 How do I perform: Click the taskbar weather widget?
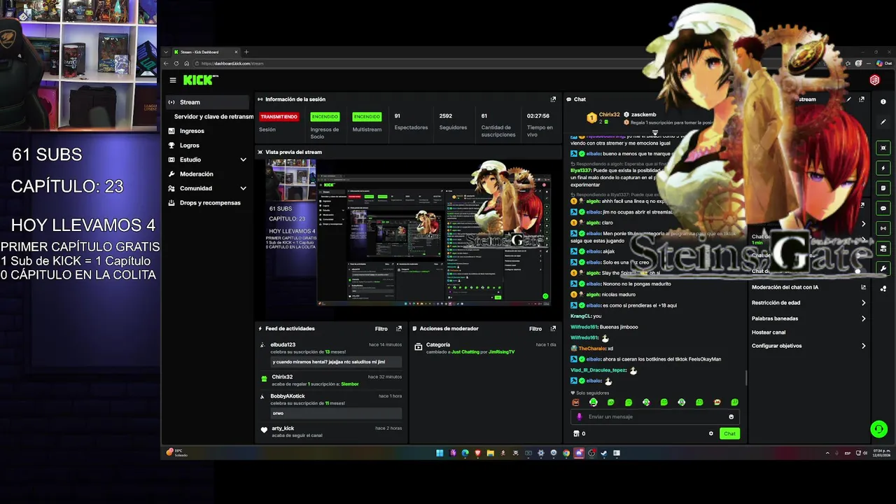pos(176,453)
